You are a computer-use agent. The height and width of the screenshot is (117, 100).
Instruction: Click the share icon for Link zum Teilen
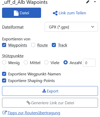click(55, 13)
